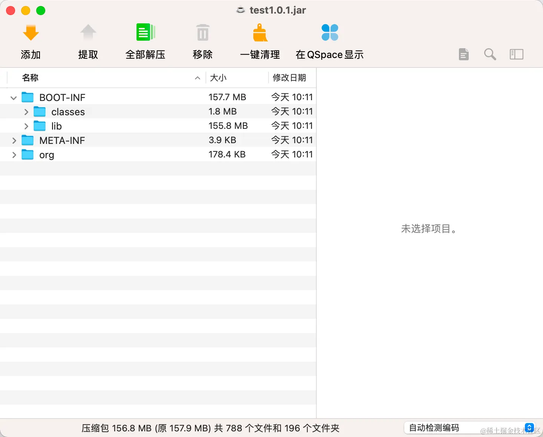543x437 pixels.
Task: Click the green zoom window button
Action: (41, 11)
